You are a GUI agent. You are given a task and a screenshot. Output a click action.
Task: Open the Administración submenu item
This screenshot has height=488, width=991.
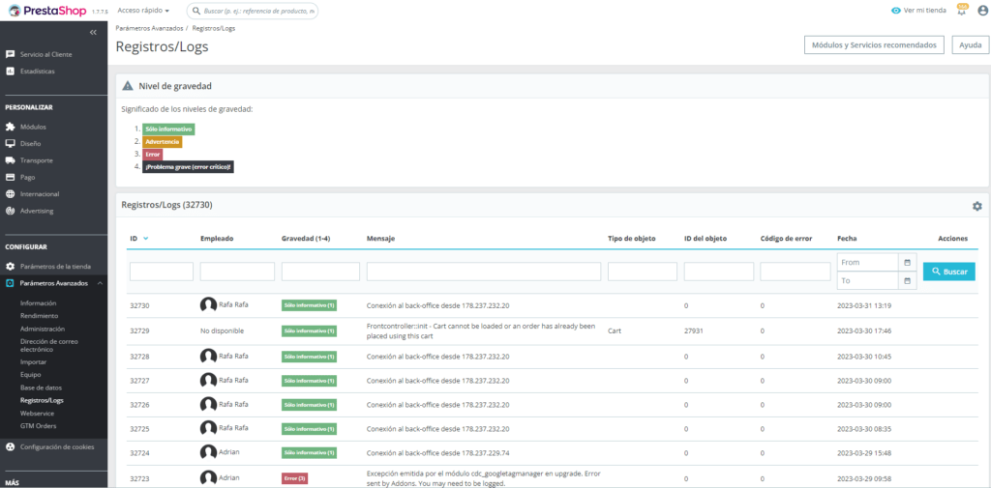tap(43, 329)
